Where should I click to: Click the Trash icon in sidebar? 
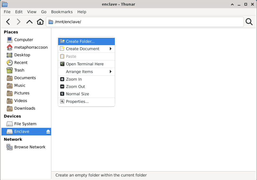(10, 70)
